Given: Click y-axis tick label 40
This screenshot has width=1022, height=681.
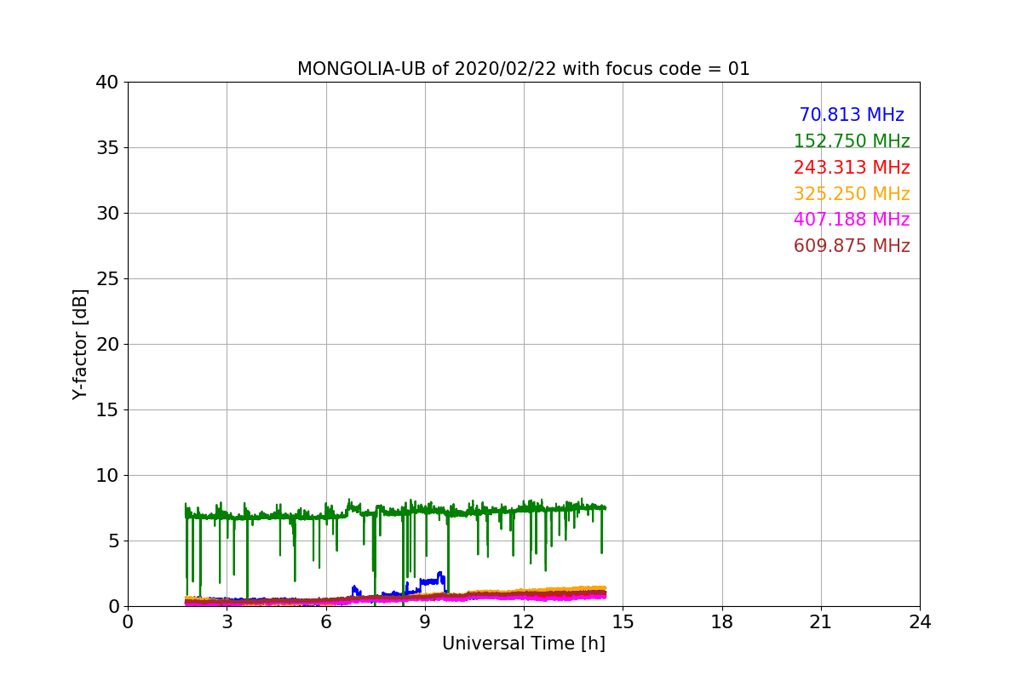Looking at the screenshot, I should [107, 83].
